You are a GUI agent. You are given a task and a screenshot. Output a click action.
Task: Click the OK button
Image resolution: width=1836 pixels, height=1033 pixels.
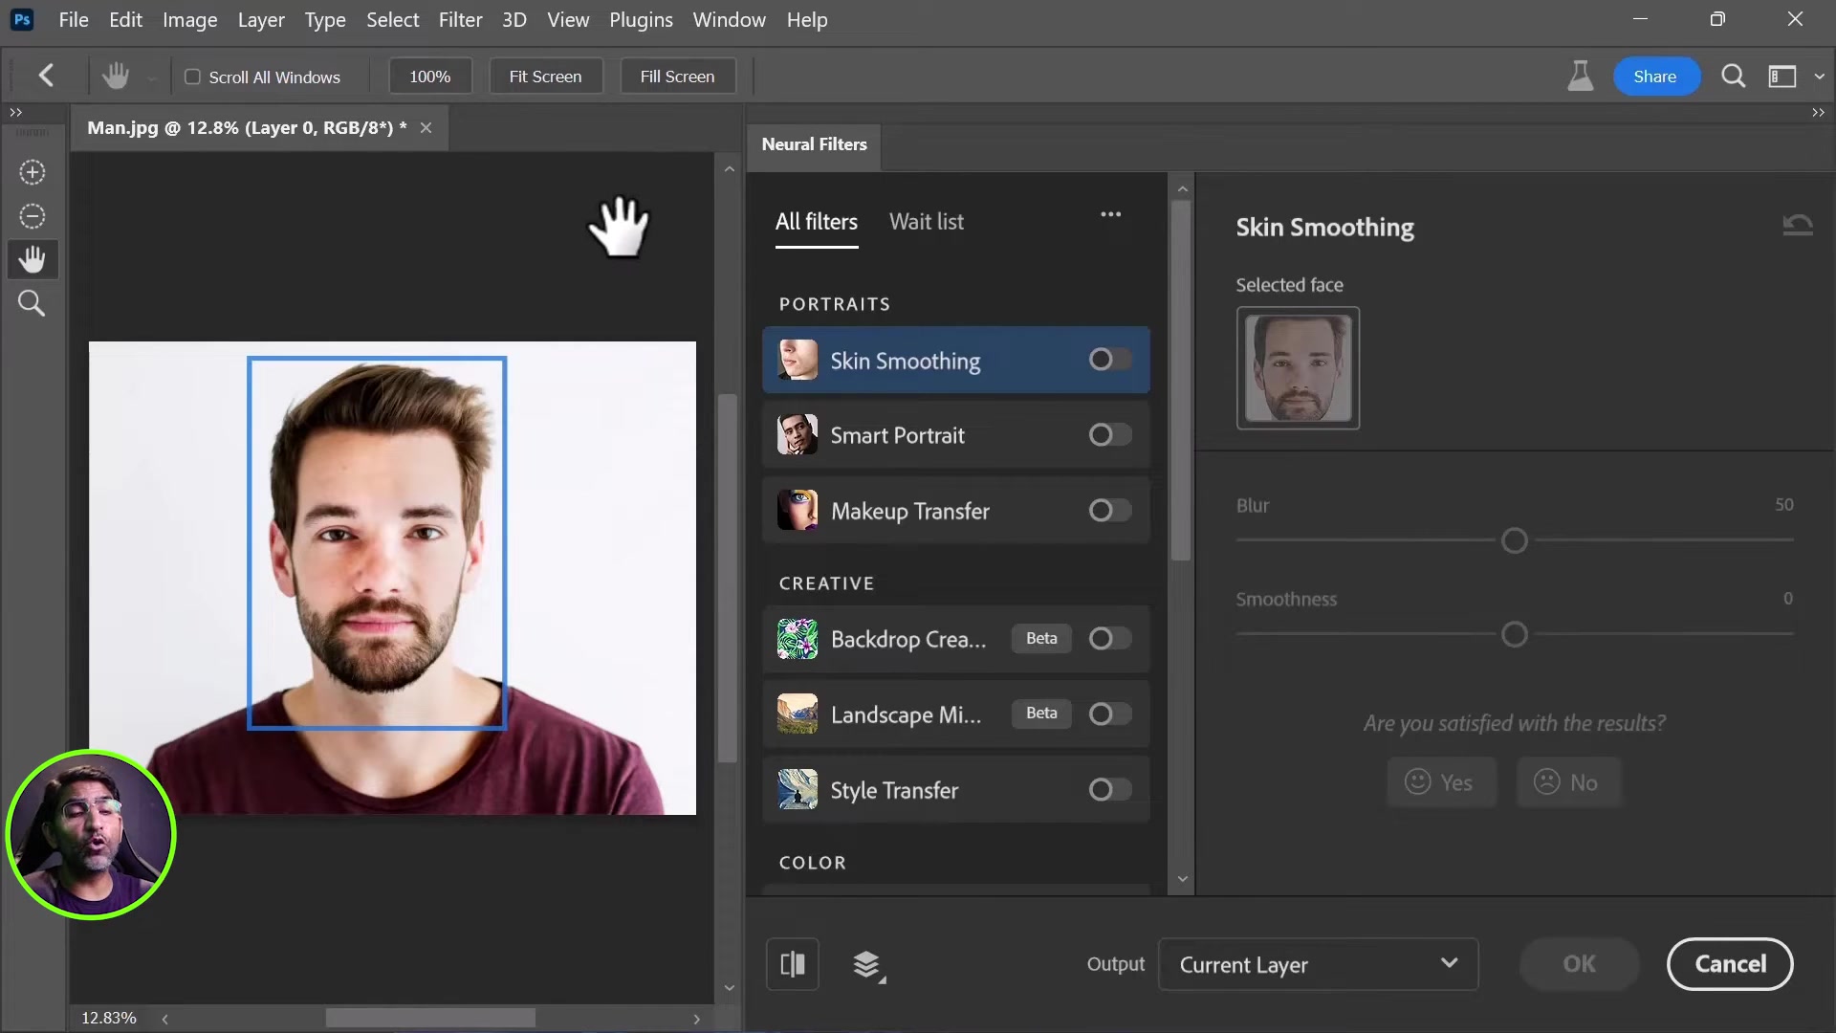[x=1579, y=964]
